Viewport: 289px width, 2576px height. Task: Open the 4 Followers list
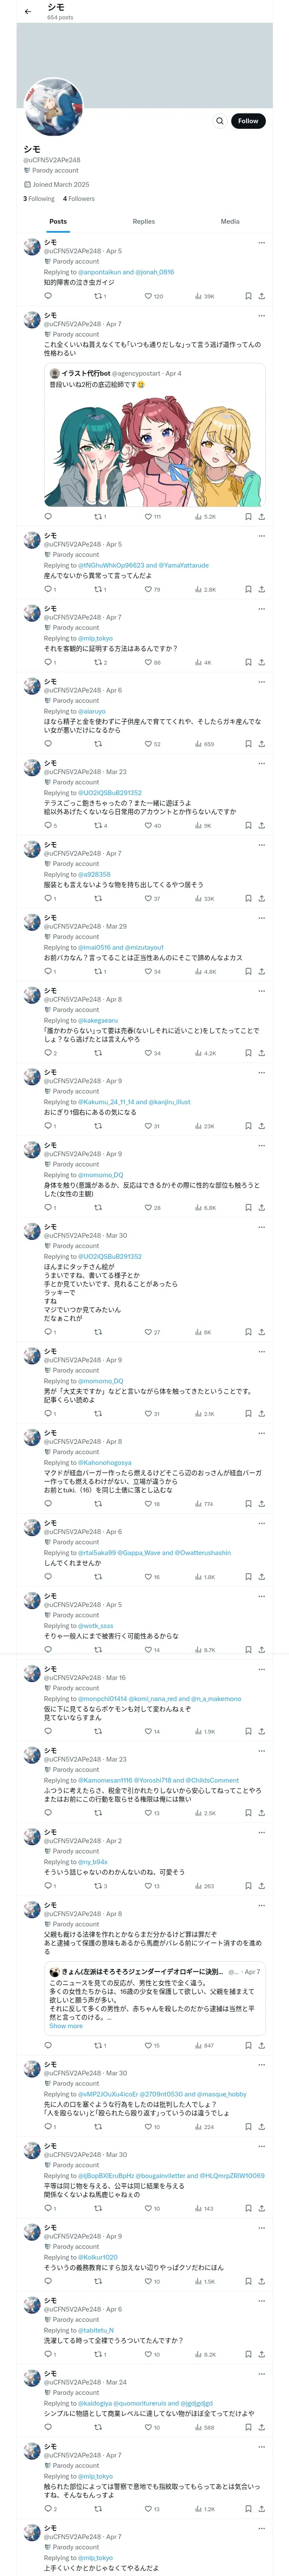(x=79, y=199)
